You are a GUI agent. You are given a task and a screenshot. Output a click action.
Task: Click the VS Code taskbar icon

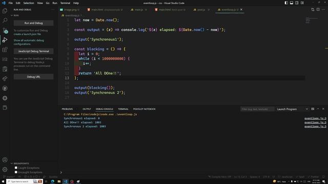click(x=66, y=181)
